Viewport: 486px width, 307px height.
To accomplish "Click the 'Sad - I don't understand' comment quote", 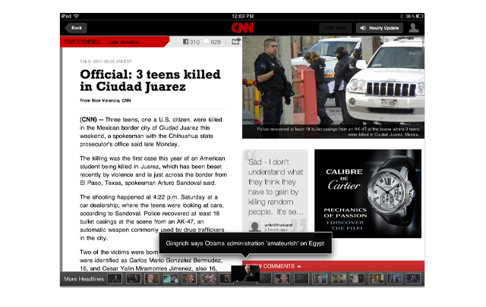I will 275,186.
